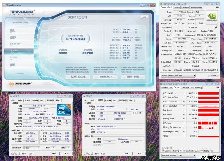
Task: Select RESULTS in 3DMark Vantage sidebar
Action: (x=19, y=51)
